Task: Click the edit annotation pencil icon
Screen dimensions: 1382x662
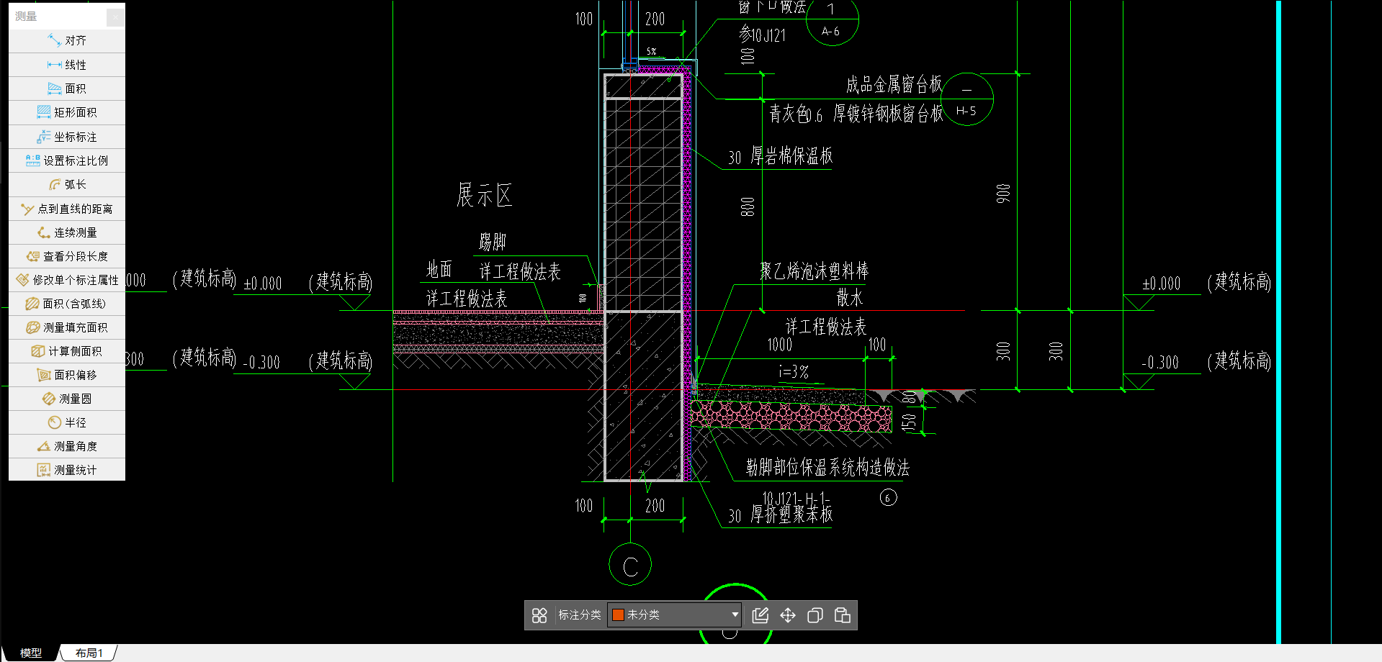Action: click(760, 615)
